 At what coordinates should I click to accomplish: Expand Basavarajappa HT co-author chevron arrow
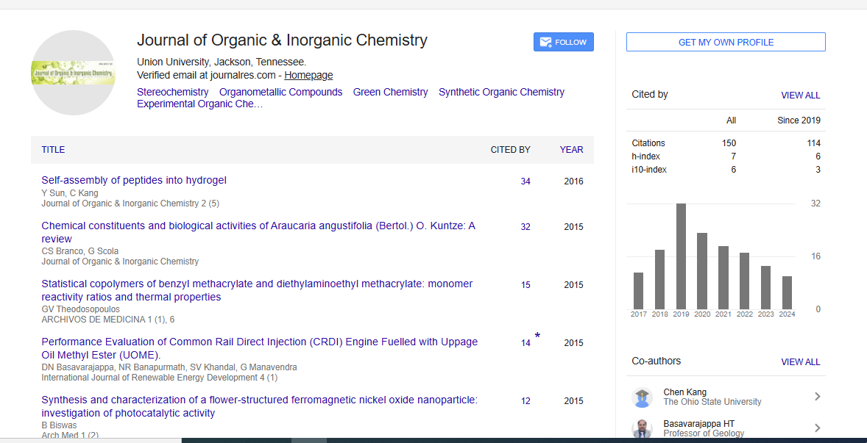pyautogui.click(x=817, y=428)
